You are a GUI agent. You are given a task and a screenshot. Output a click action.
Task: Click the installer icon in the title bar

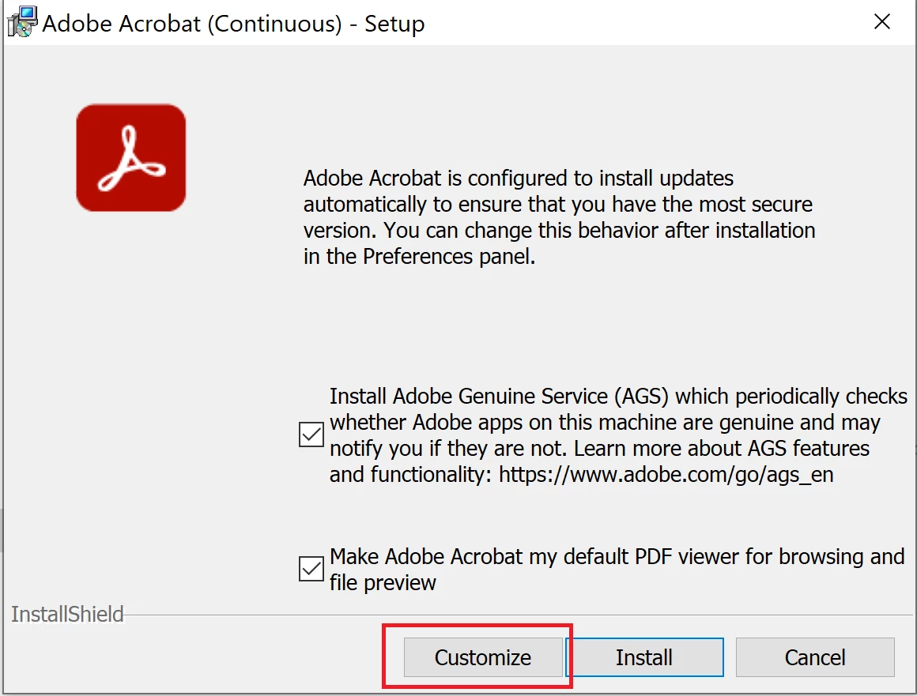coord(22,22)
